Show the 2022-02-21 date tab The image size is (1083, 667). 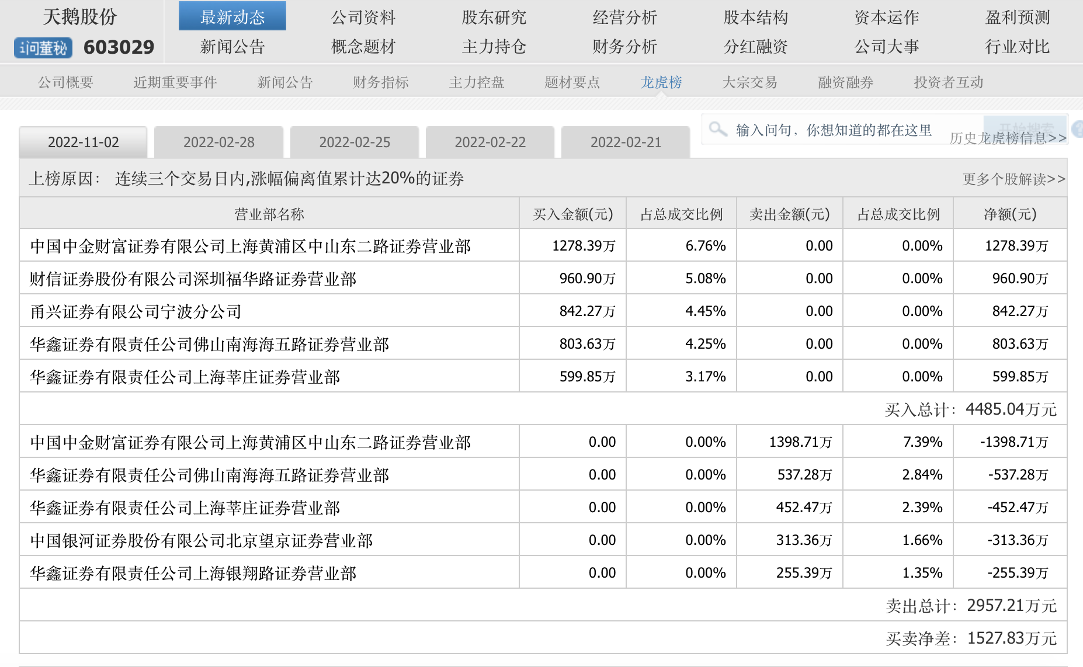tap(626, 142)
